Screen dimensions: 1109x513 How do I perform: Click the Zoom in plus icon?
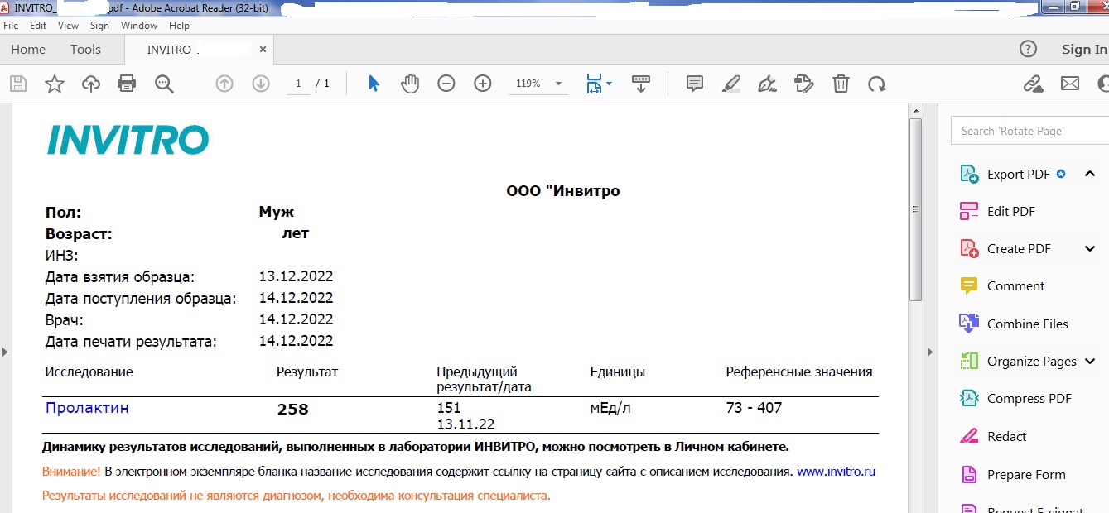[483, 84]
